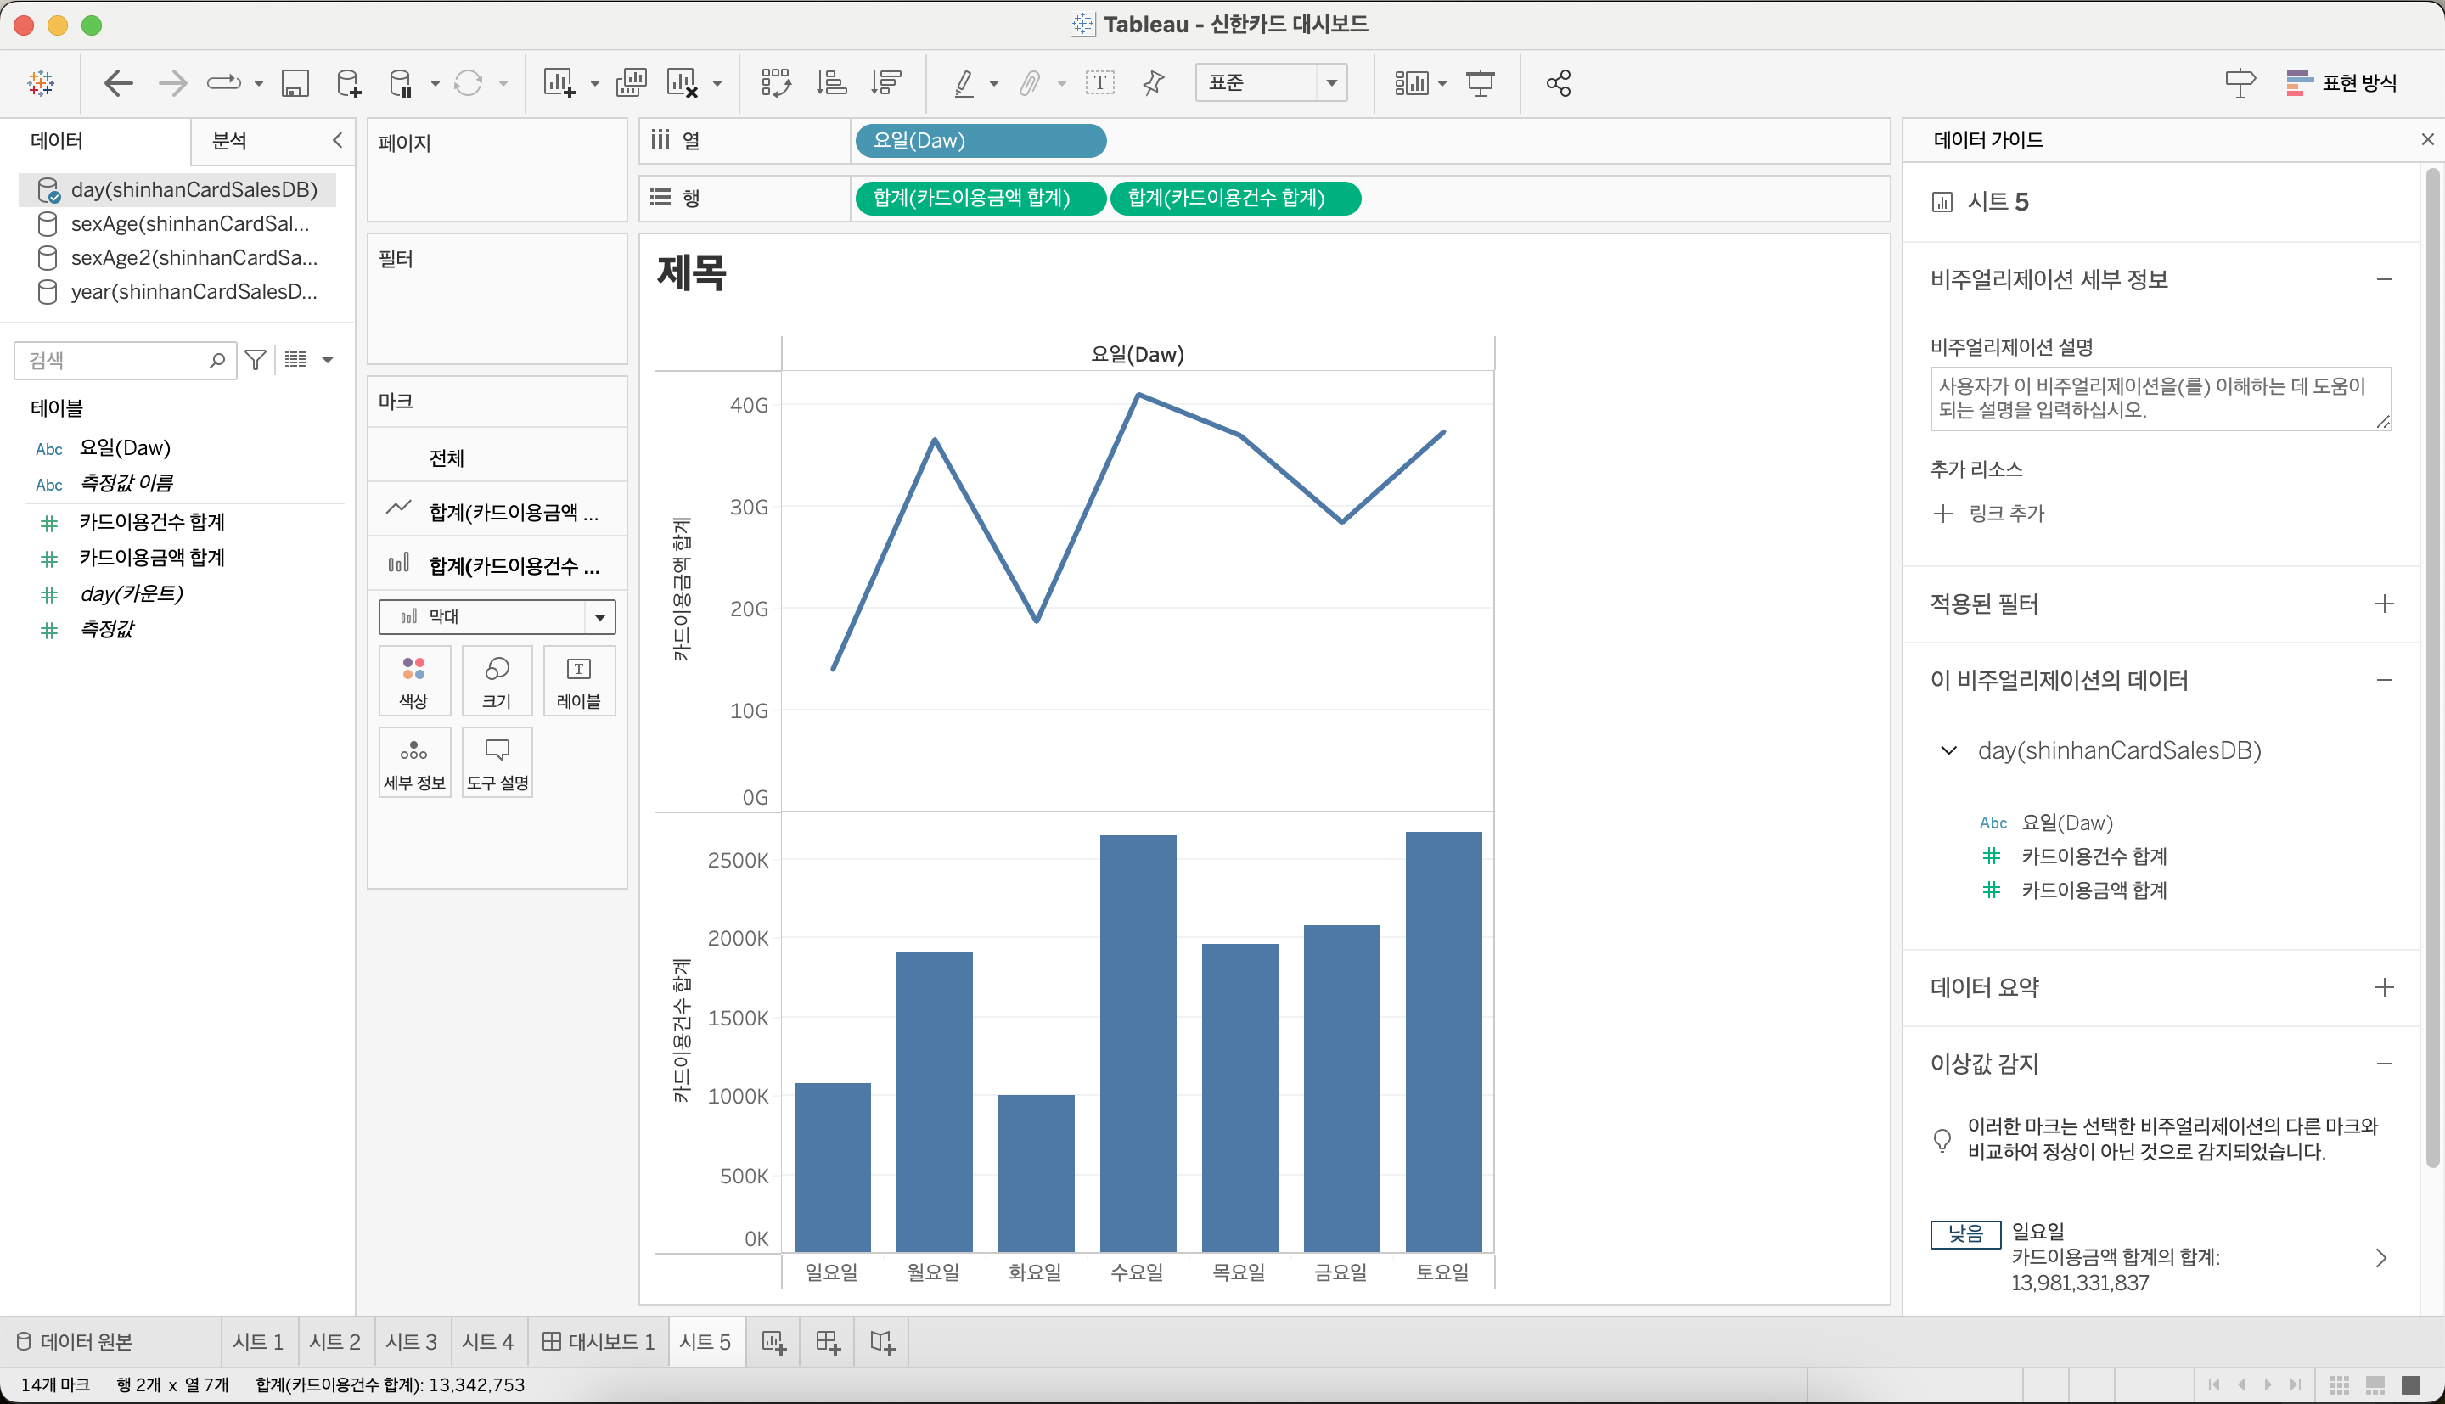The width and height of the screenshot is (2445, 1404).
Task: Expand the Applied Filters (적용된 필터) section
Action: point(2384,604)
